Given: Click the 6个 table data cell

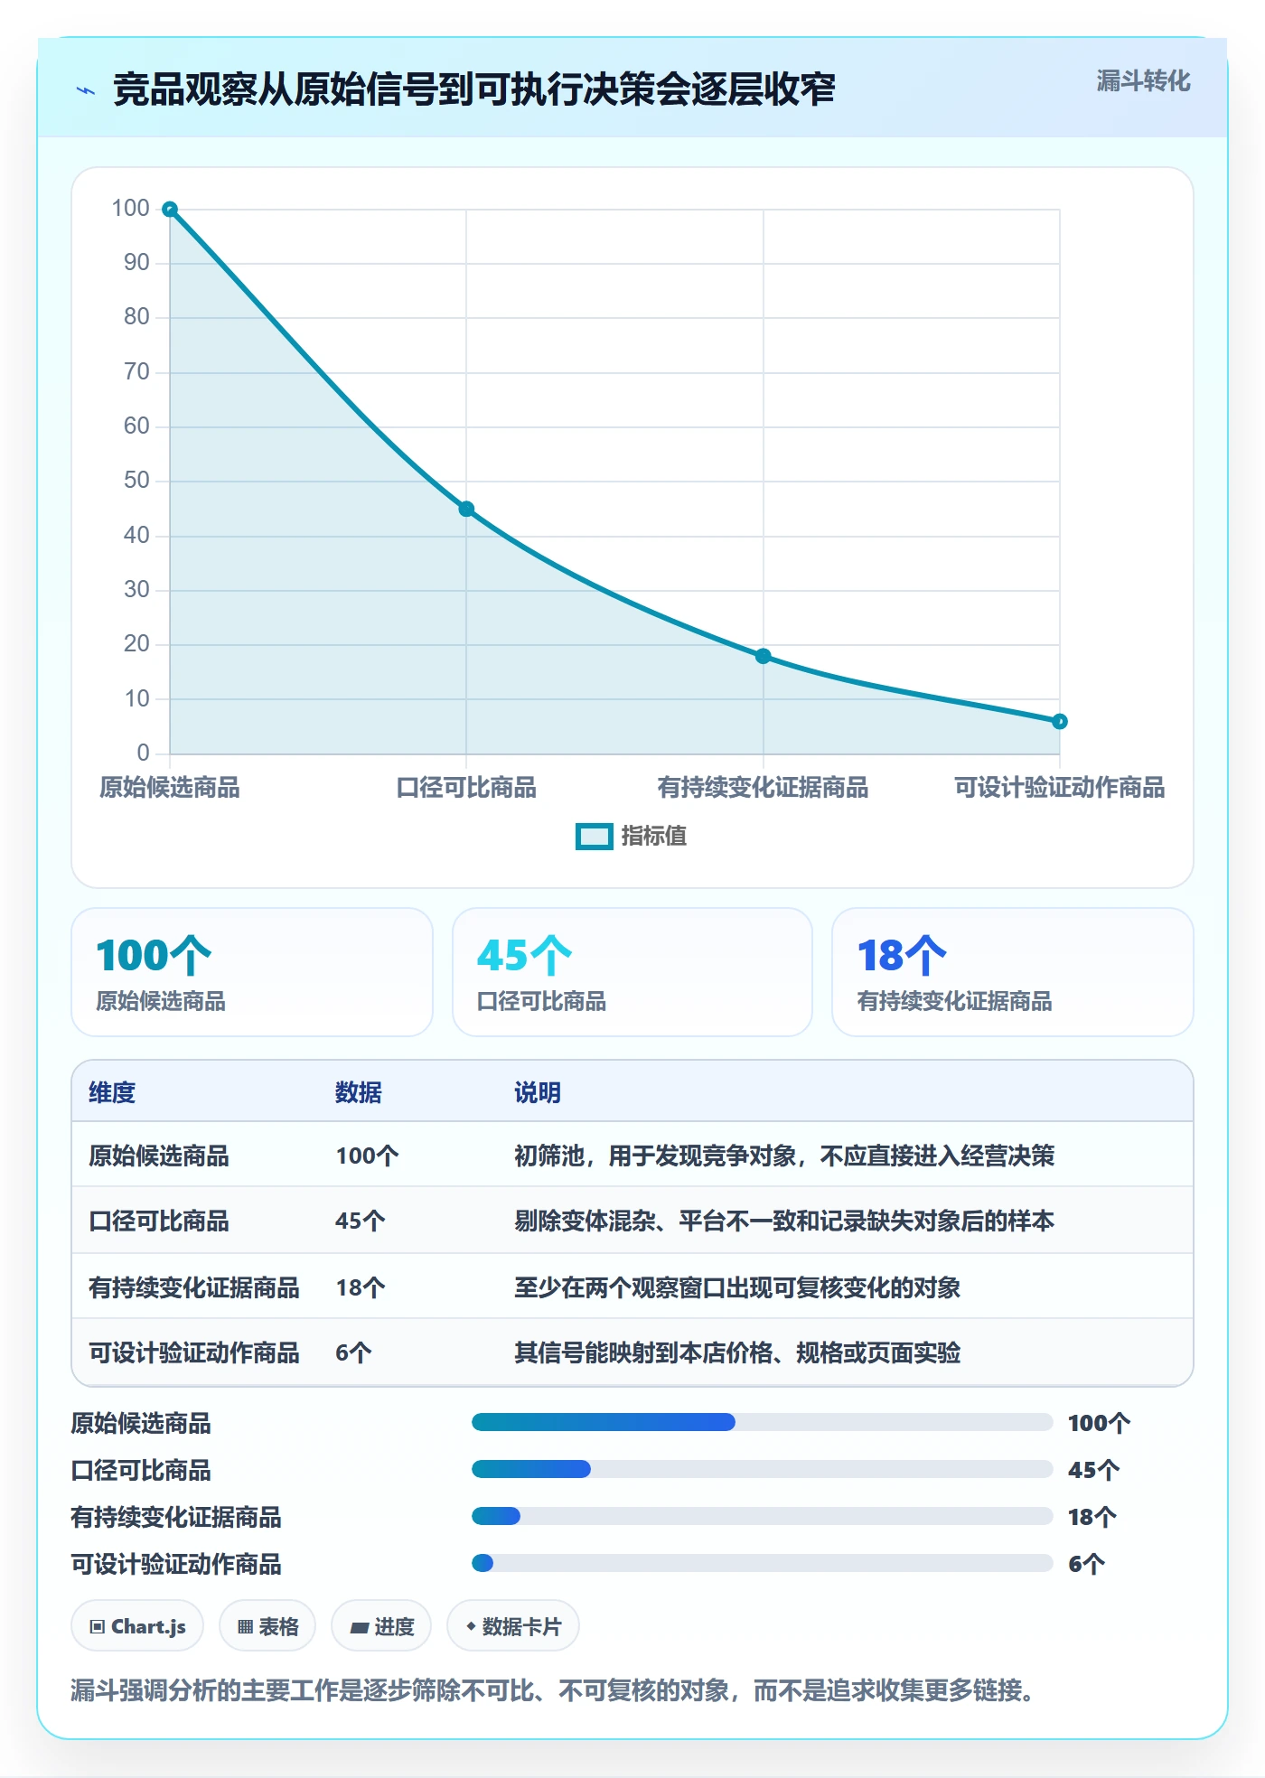Looking at the screenshot, I should coord(353,1352).
